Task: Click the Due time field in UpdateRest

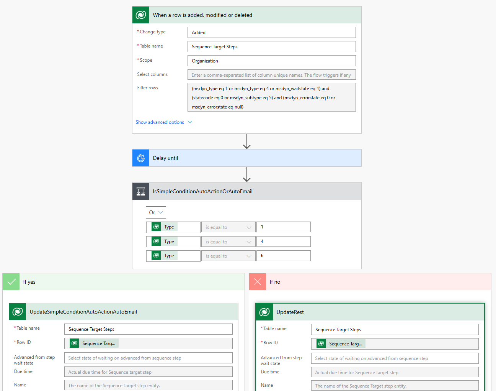Action: [x=395, y=373]
